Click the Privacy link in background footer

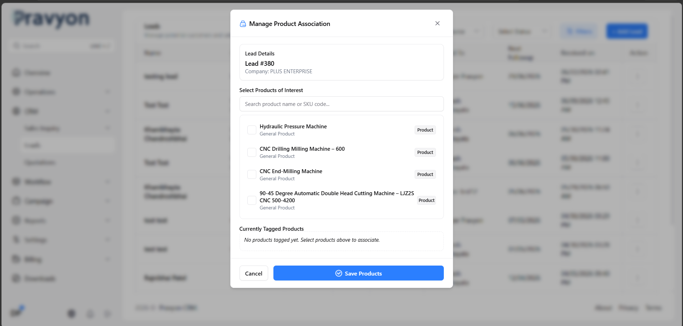tap(628, 308)
